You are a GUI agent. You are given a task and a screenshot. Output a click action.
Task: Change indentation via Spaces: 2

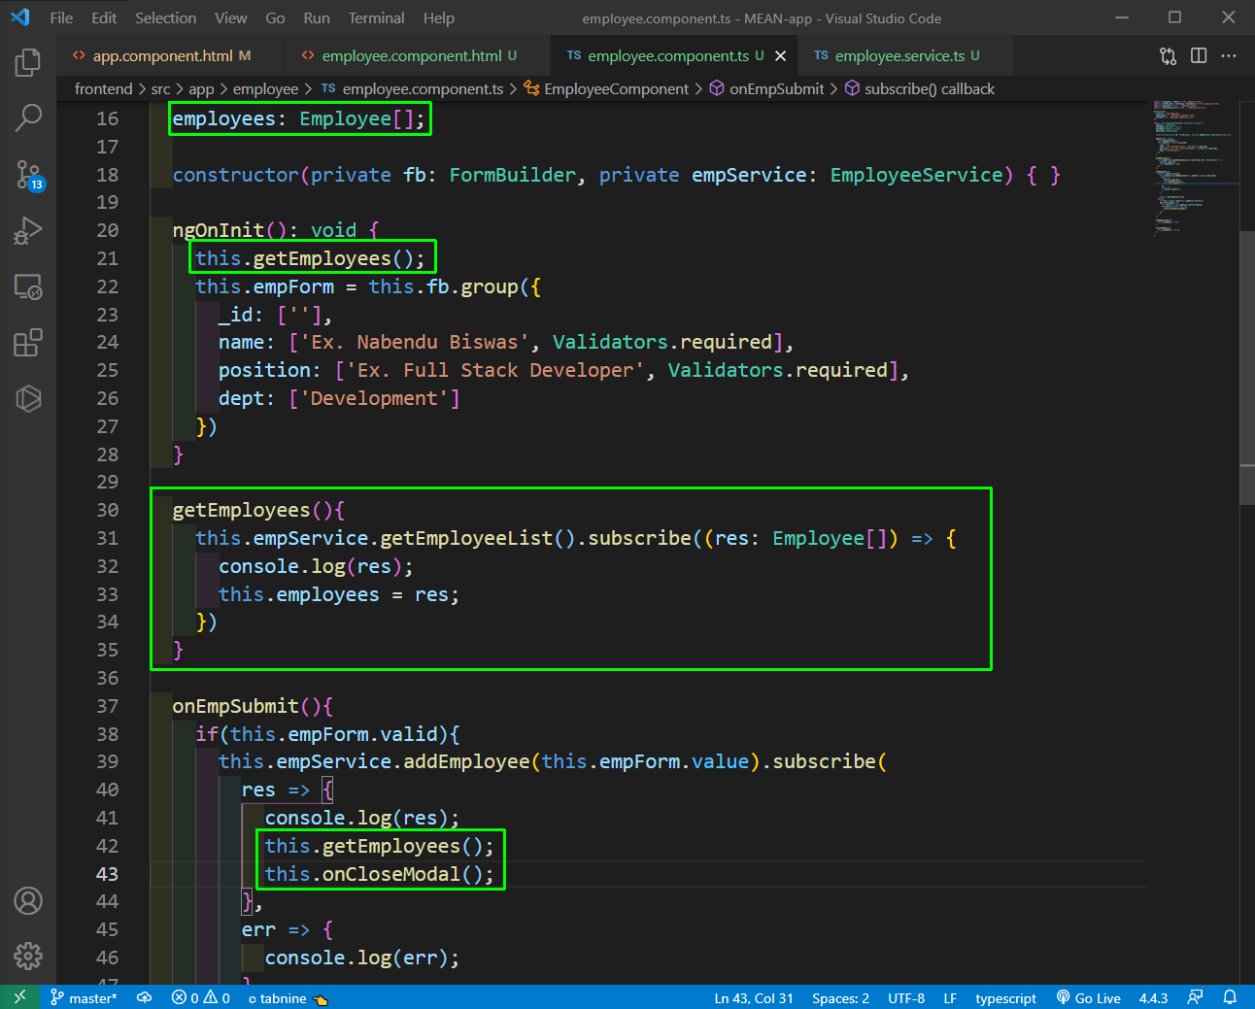click(x=840, y=997)
